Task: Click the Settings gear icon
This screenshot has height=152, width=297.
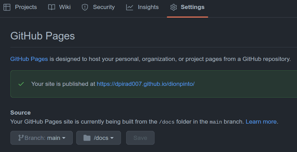Action: pyautogui.click(x=174, y=7)
